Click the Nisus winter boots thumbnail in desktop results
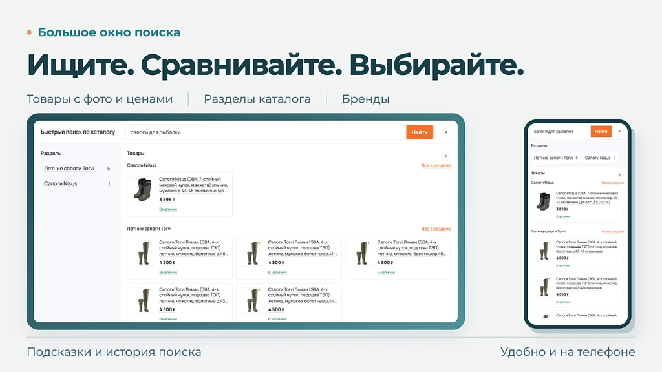662x372 pixels. [x=142, y=189]
